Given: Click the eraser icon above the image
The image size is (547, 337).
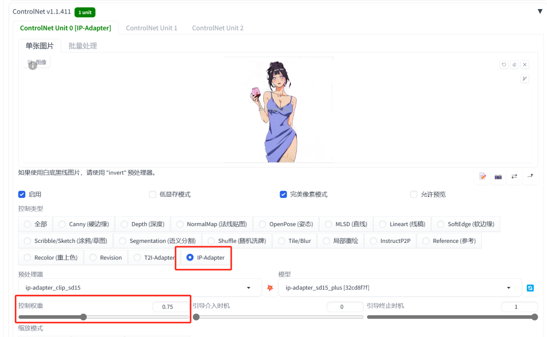Looking at the screenshot, I should pos(514,64).
